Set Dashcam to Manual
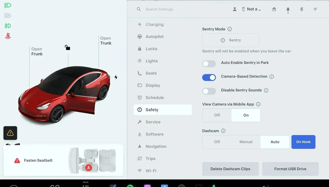This screenshot has height=187, width=329. pyautogui.click(x=246, y=142)
